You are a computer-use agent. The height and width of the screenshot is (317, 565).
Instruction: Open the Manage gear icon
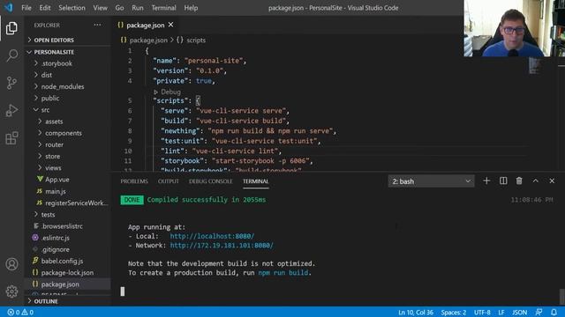pyautogui.click(x=11, y=291)
